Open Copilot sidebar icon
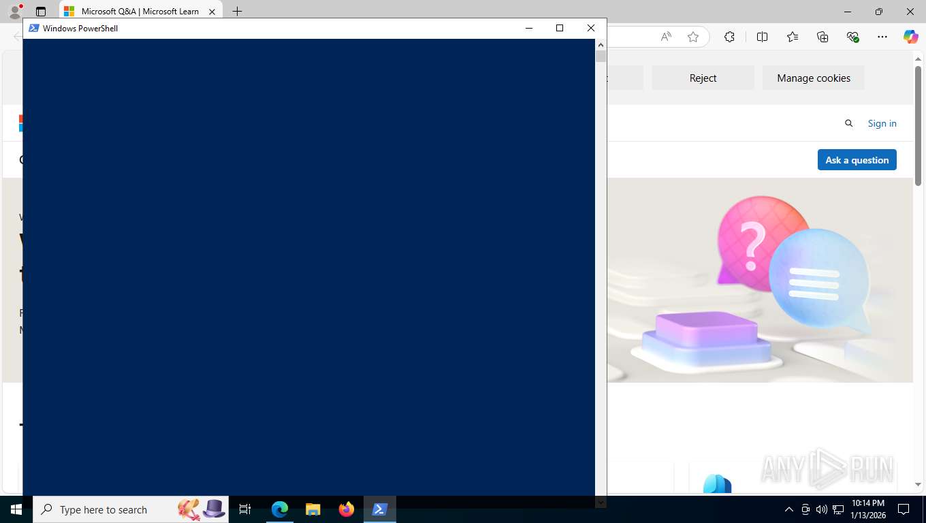This screenshot has width=926, height=523. tap(910, 37)
